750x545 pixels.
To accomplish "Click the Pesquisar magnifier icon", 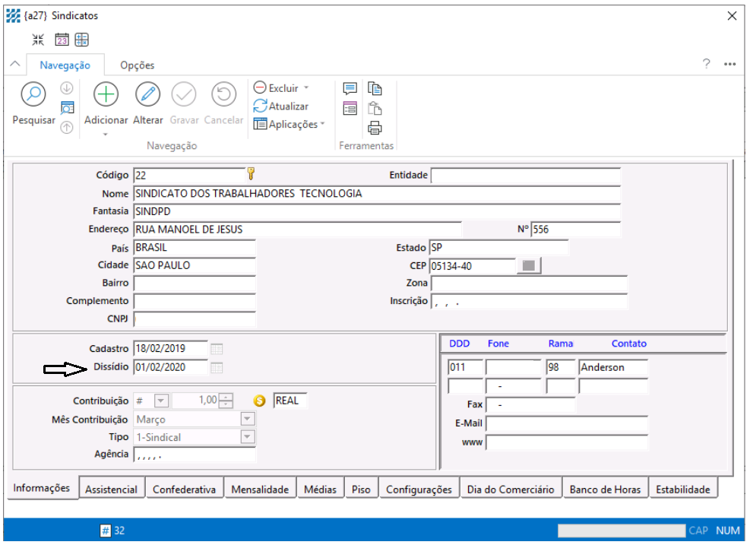I will tap(33, 94).
